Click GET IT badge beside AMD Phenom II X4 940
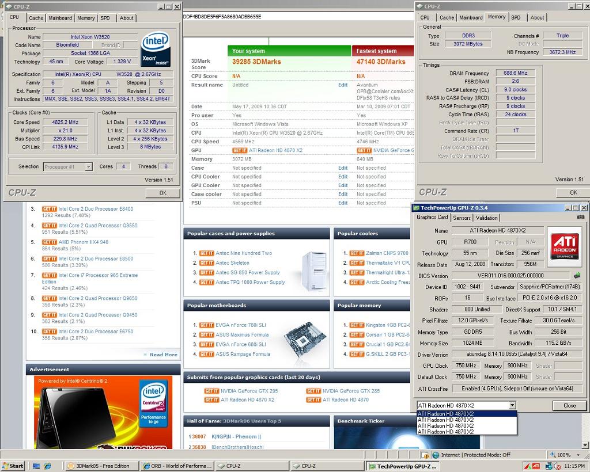This screenshot has width=590, height=472. [x=50, y=242]
